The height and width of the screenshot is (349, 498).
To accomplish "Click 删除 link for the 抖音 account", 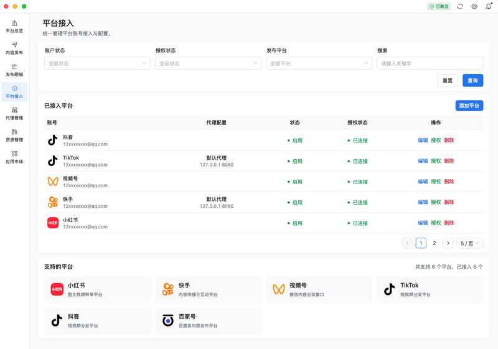I will tap(449, 141).
